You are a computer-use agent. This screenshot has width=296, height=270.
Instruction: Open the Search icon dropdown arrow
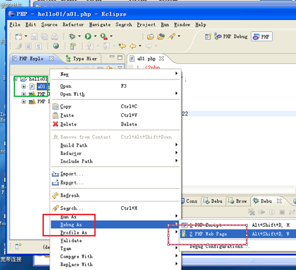click(x=179, y=36)
